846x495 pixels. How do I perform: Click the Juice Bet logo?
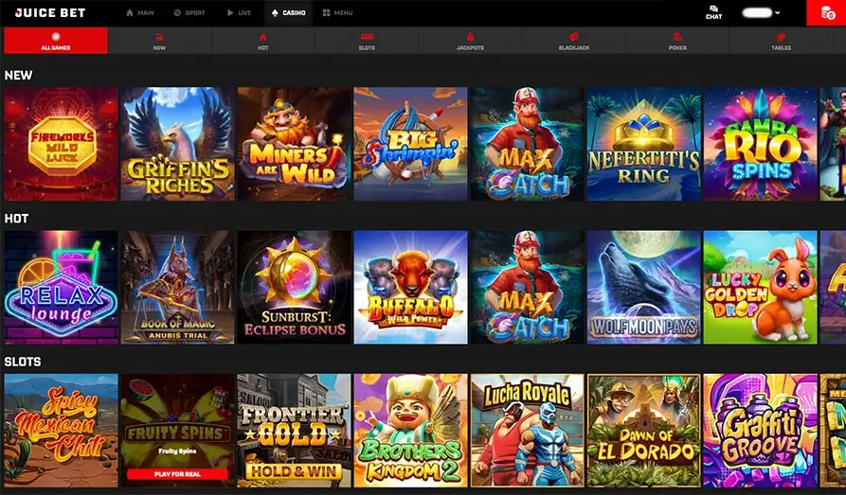coord(49,12)
